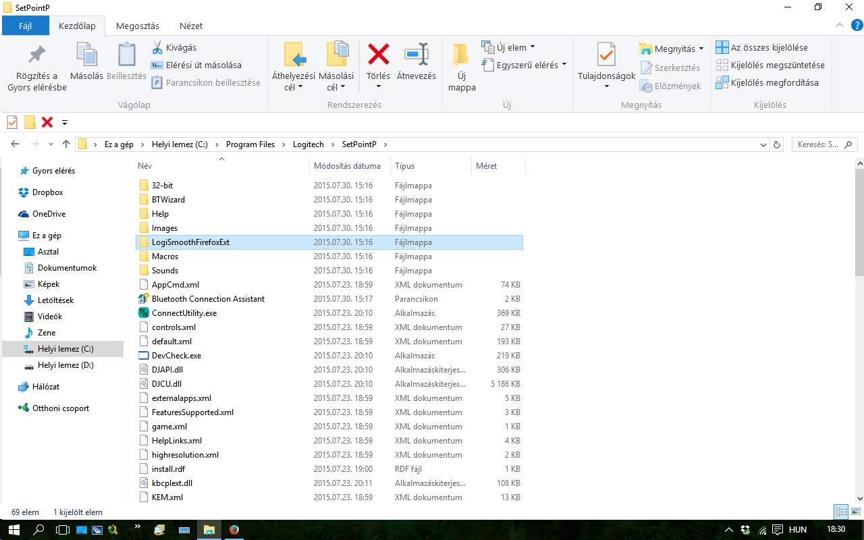Click quick access red delete X

tap(47, 122)
